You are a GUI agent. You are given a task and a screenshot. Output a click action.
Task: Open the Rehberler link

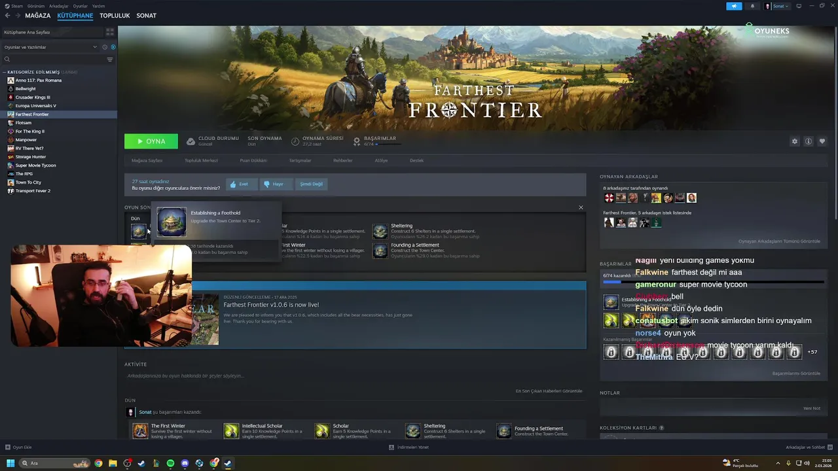[342, 160]
